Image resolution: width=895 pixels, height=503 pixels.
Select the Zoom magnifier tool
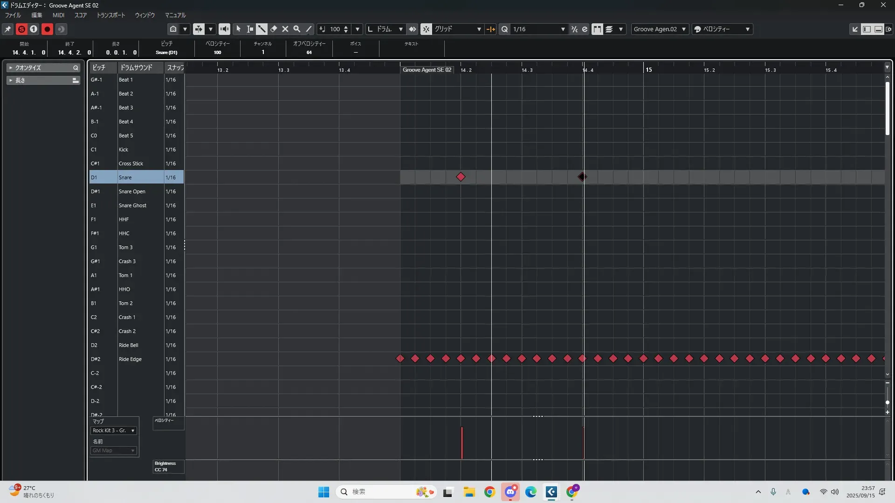297,29
